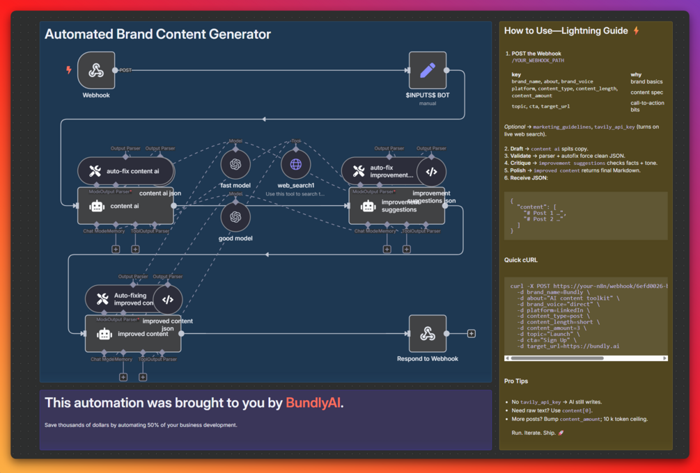Image resolution: width=700 pixels, height=473 pixels.
Task: Click the $INPUTS$ BOT output connector
Action: tap(446, 70)
